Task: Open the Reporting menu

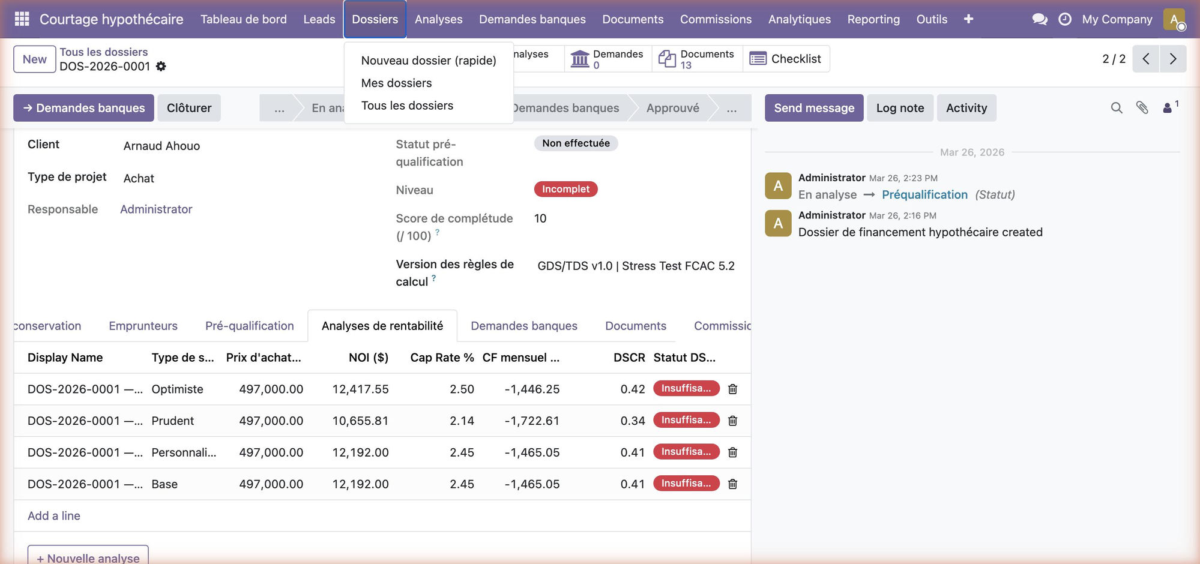Action: point(873,19)
